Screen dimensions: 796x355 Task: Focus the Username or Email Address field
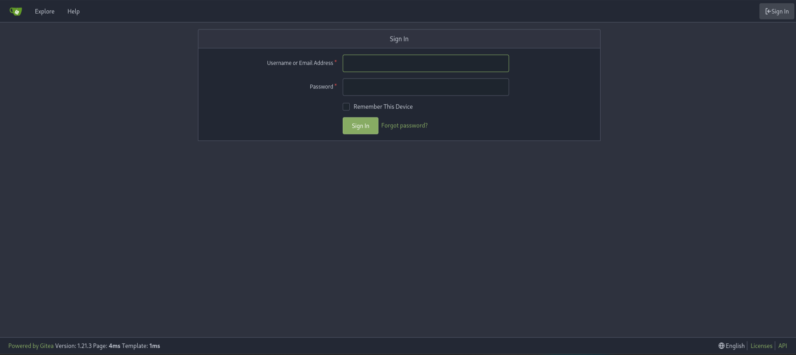click(x=425, y=64)
